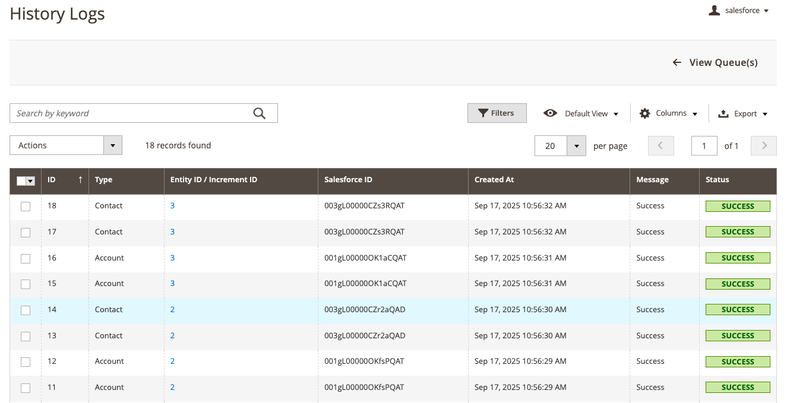Screen dimensions: 787x403
Task: Click SUCCESS status badge for ID 12
Action: (x=738, y=361)
